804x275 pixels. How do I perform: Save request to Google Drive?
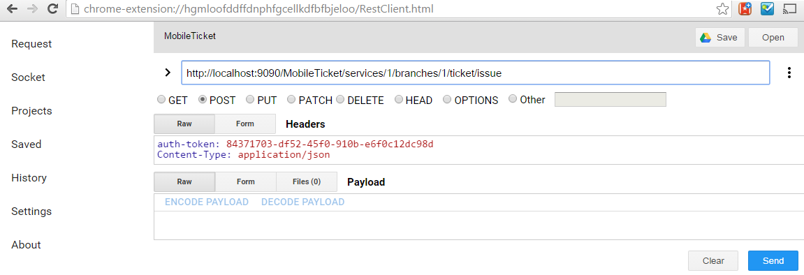pyautogui.click(x=720, y=38)
